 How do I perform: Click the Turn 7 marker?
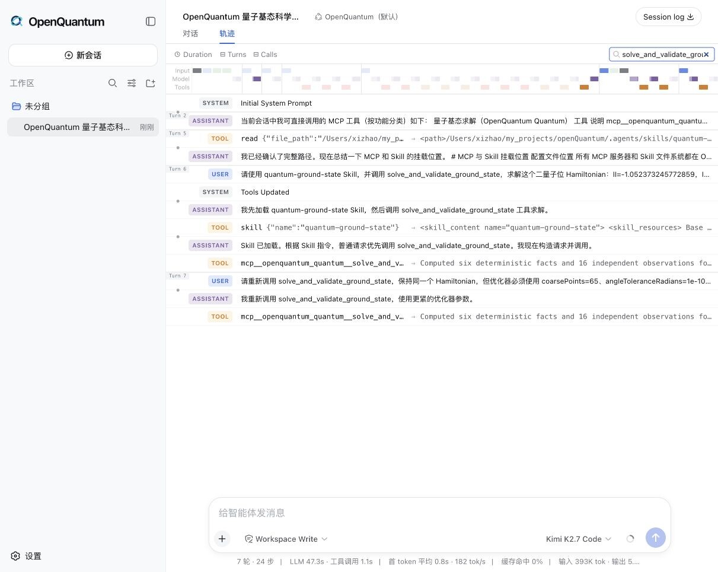point(177,276)
